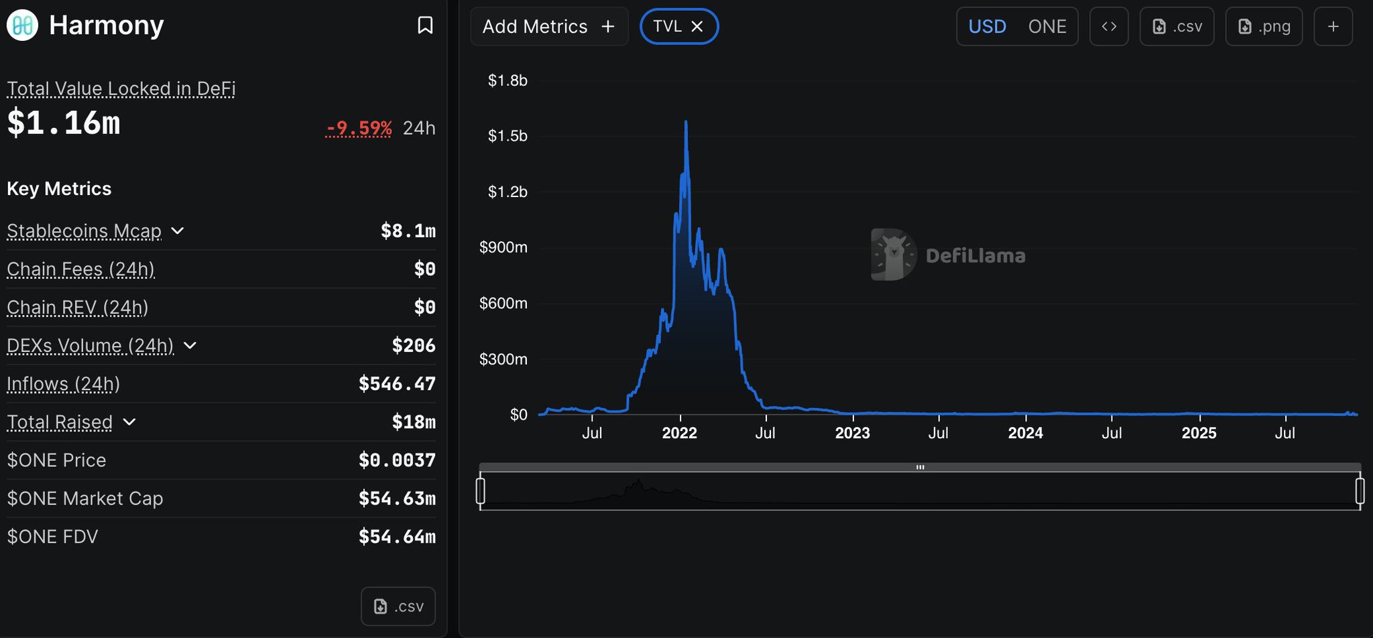Screen dimensions: 1373x638
Task: Export the chart as .png image
Action: tap(1264, 27)
